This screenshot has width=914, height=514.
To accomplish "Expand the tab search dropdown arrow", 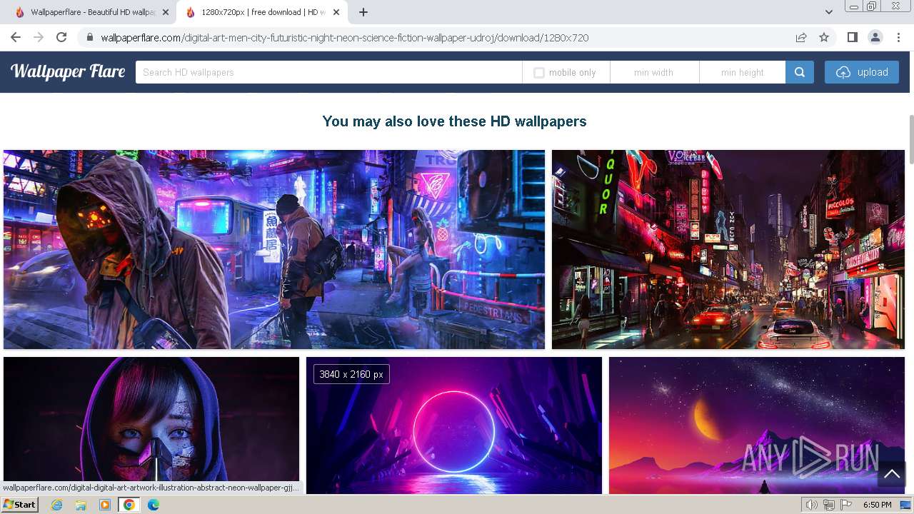I will (828, 12).
